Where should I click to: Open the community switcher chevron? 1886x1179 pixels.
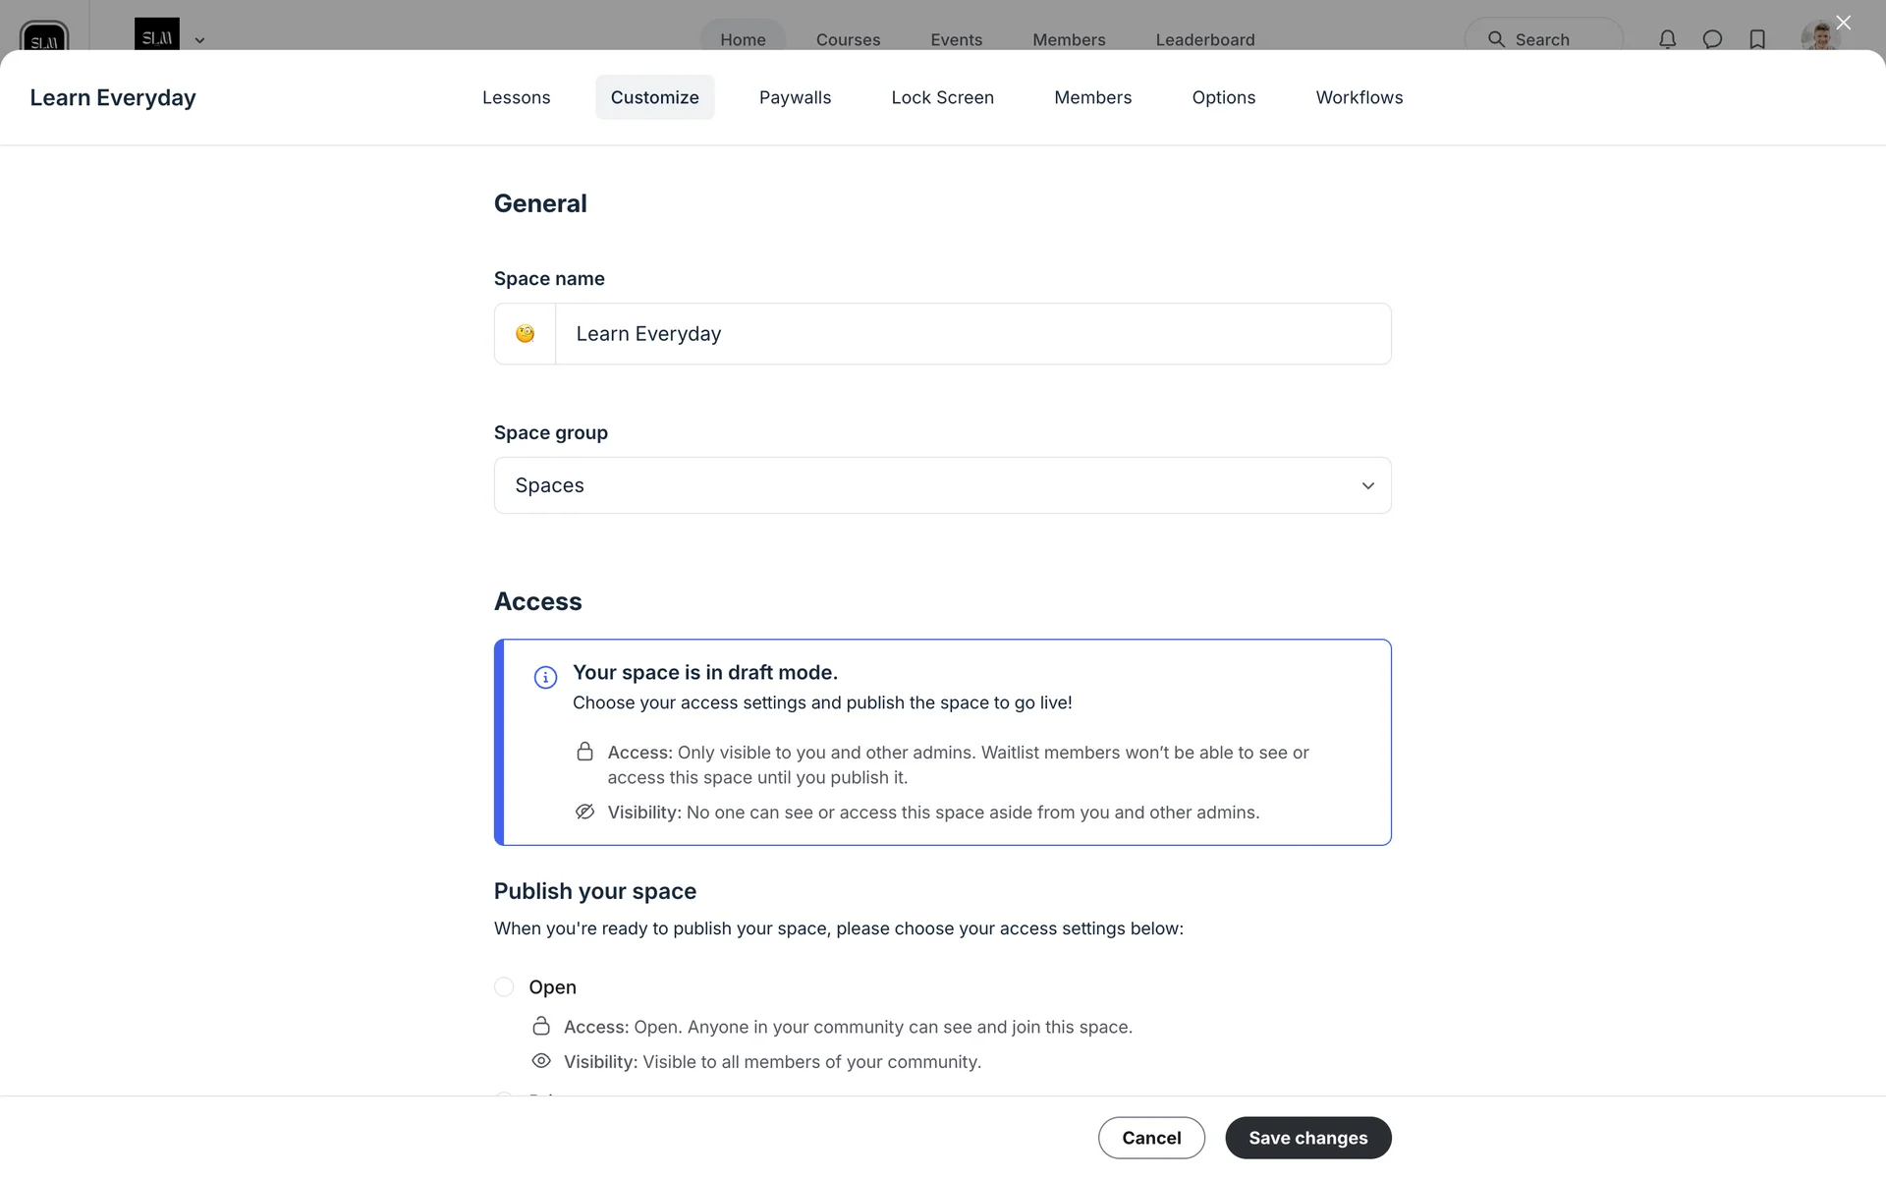[199, 40]
